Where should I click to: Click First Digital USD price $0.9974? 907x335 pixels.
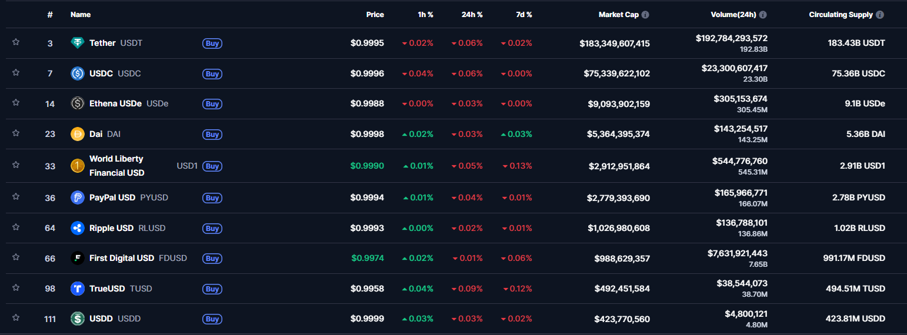click(368, 258)
